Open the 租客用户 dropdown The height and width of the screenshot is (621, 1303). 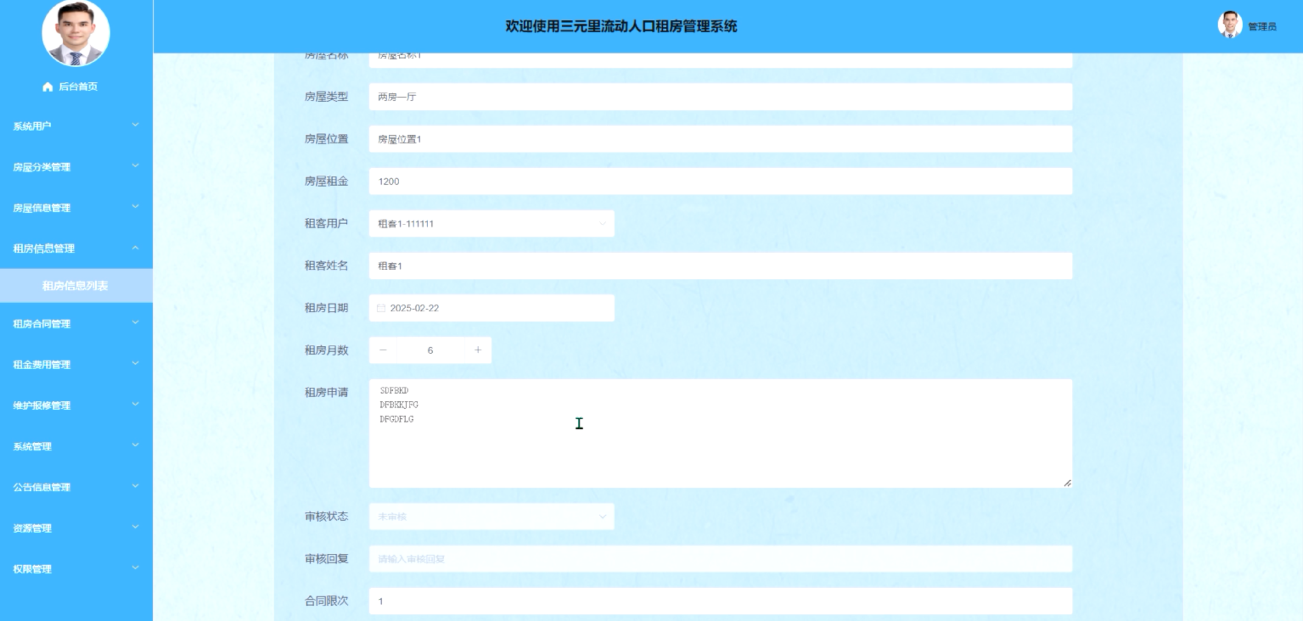coord(491,224)
